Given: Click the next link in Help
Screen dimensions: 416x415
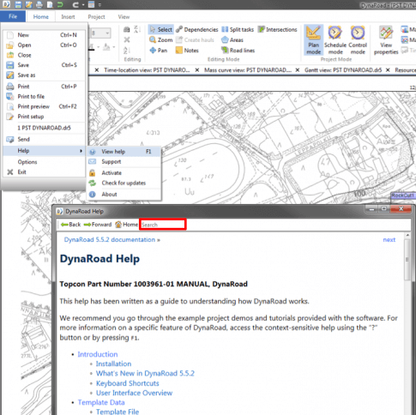Looking at the screenshot, I should click(x=389, y=239).
